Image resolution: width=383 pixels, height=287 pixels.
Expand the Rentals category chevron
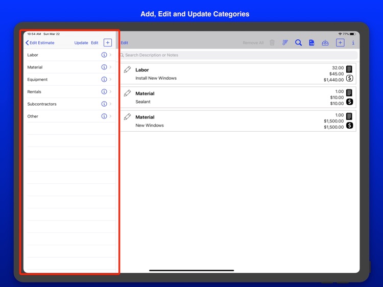[x=111, y=91]
